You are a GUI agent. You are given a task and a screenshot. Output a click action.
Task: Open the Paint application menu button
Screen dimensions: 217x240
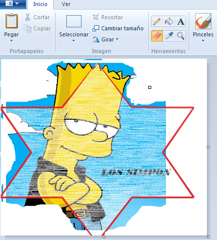tap(13, 4)
